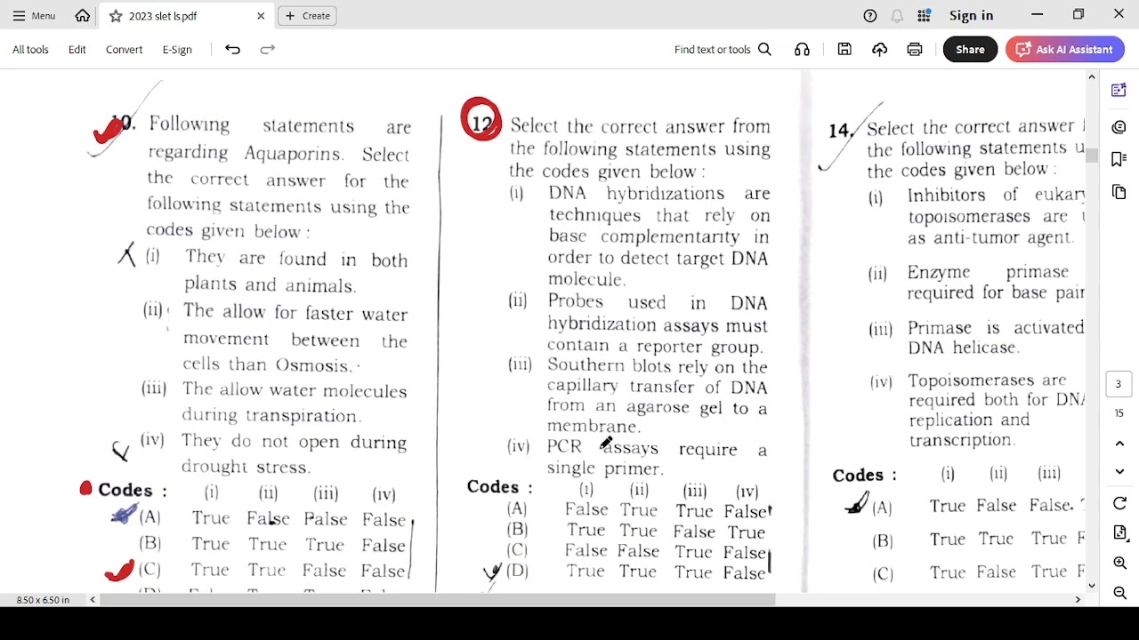Viewport: 1139px width, 640px height.
Task: Close the 2023 slet ls.pdf tab
Action: coord(261,16)
